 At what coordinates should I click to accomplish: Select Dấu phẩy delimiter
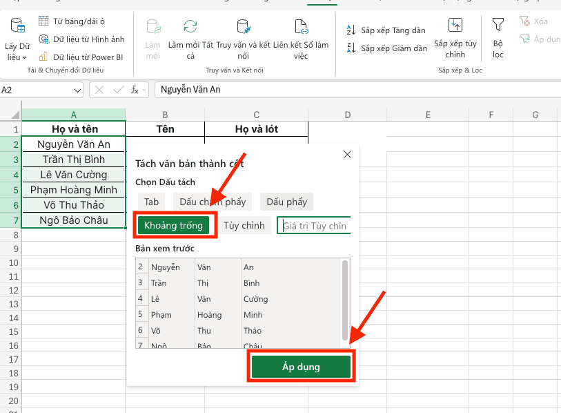click(286, 202)
